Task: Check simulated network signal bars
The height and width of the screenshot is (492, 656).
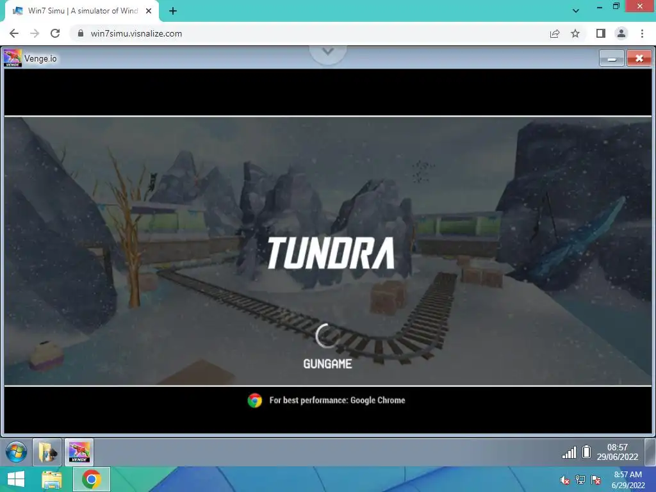Action: tap(570, 452)
